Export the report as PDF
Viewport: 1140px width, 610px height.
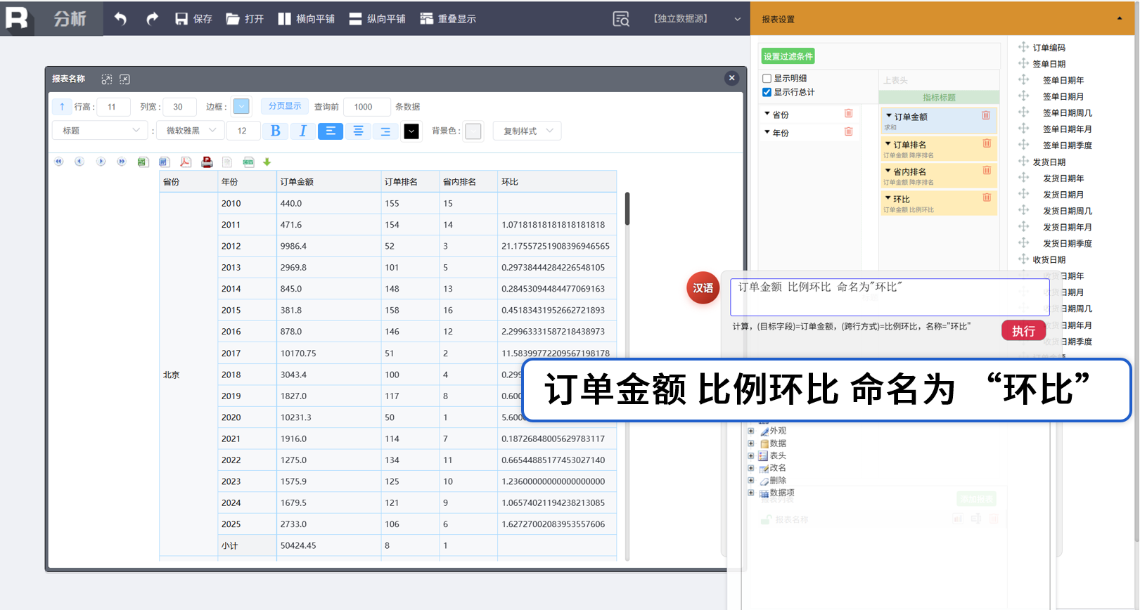click(186, 162)
